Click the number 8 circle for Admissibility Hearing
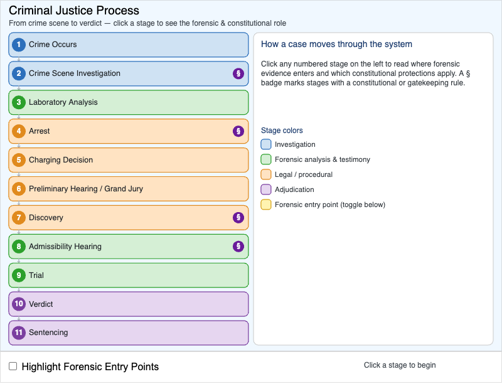This screenshot has width=502, height=384. 19,246
